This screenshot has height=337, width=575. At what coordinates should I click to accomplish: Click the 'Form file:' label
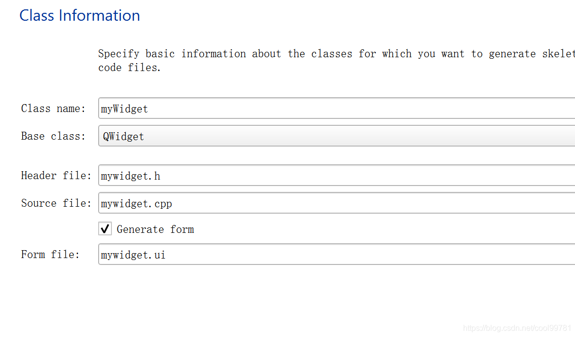(x=50, y=255)
